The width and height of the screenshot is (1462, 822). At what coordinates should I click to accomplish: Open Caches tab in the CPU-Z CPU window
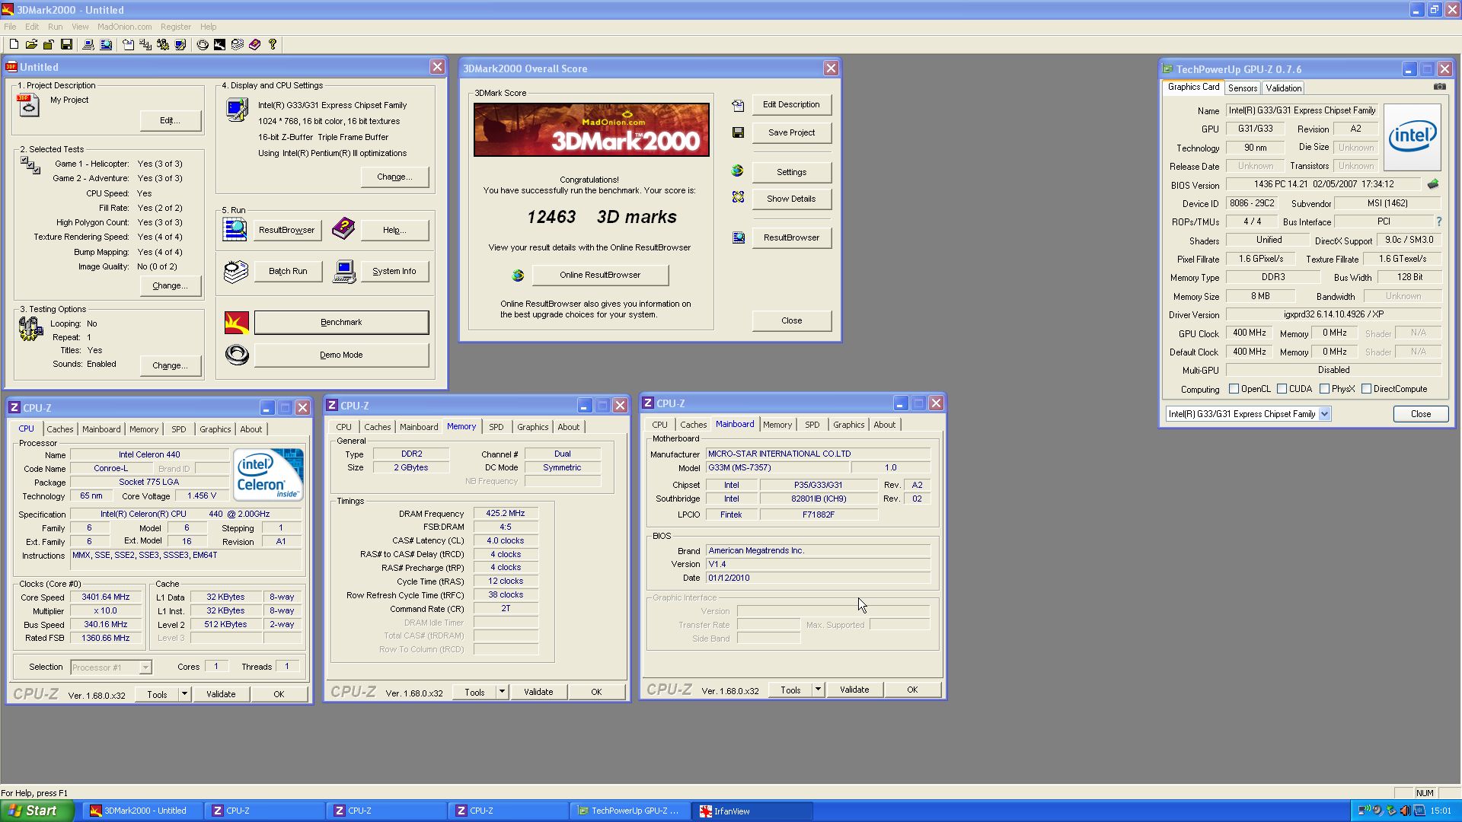pos(60,429)
